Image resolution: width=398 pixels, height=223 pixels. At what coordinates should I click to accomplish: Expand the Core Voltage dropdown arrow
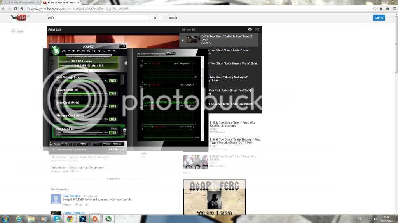point(122,80)
